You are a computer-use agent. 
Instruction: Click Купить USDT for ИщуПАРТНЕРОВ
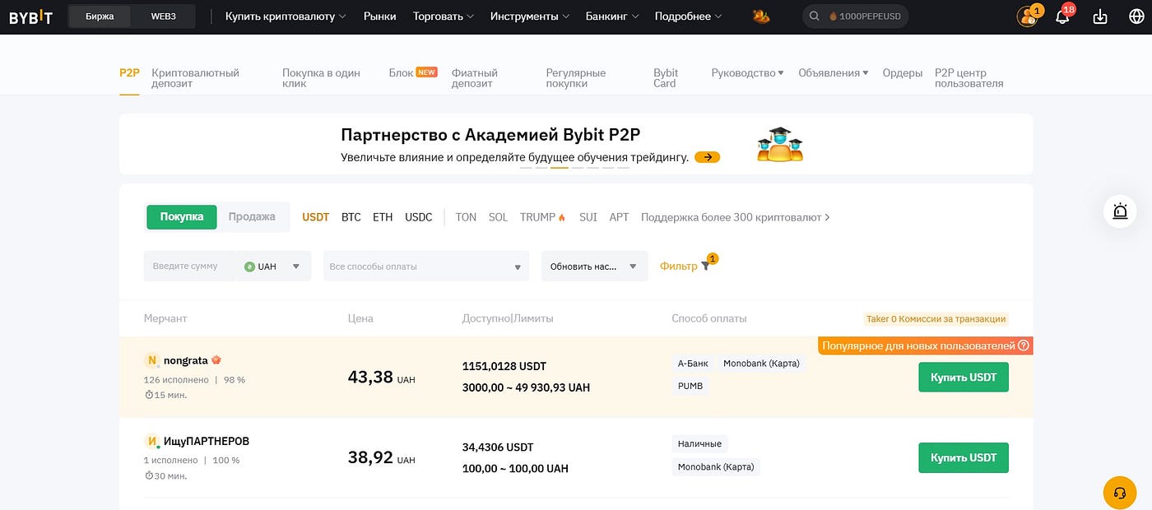point(964,457)
